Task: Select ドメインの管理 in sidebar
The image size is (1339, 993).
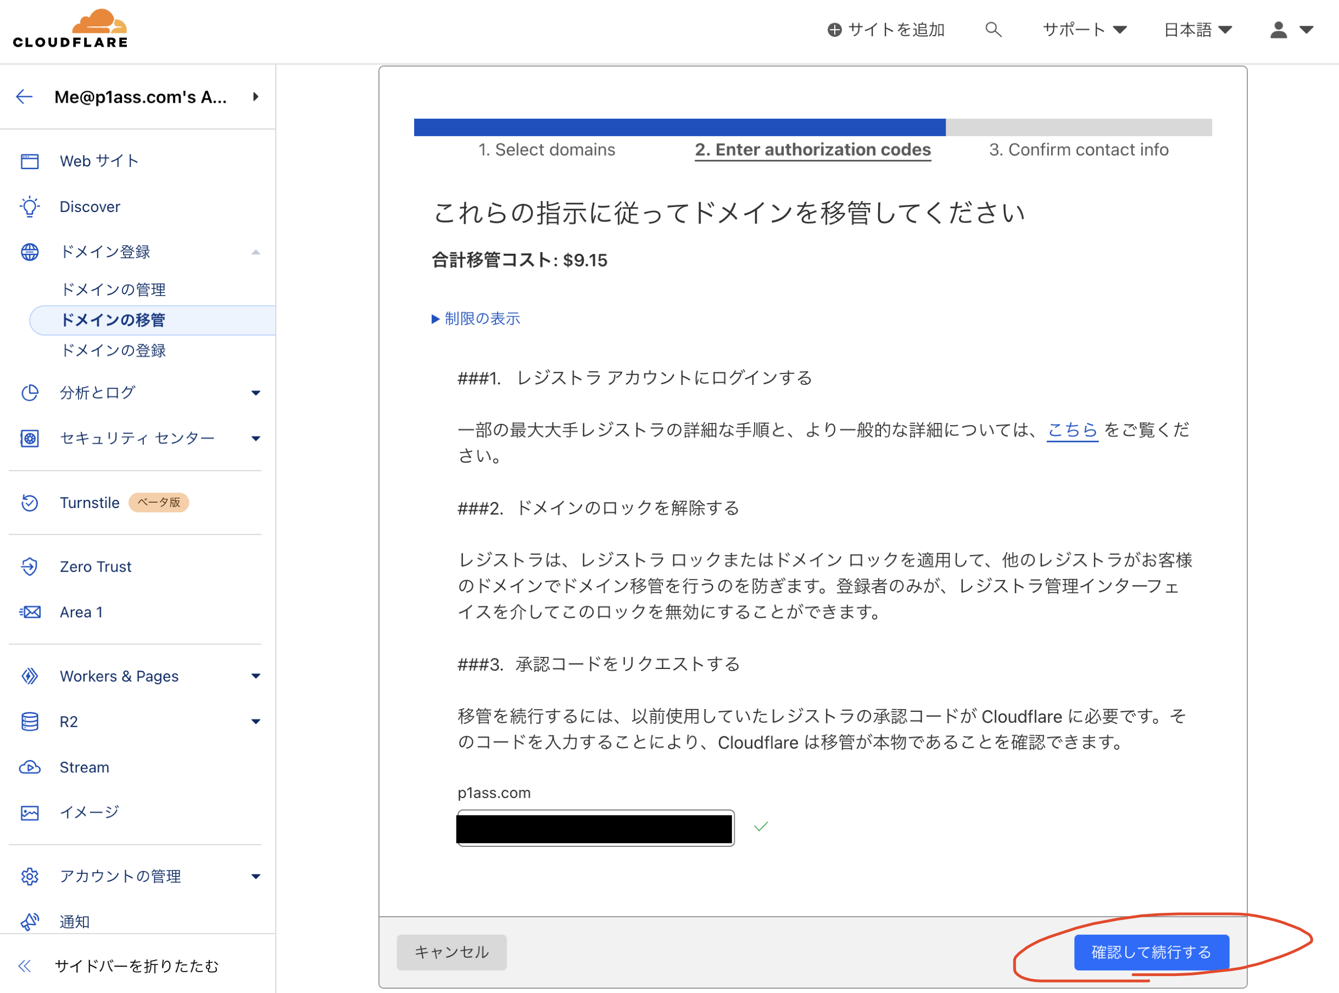Action: click(114, 290)
